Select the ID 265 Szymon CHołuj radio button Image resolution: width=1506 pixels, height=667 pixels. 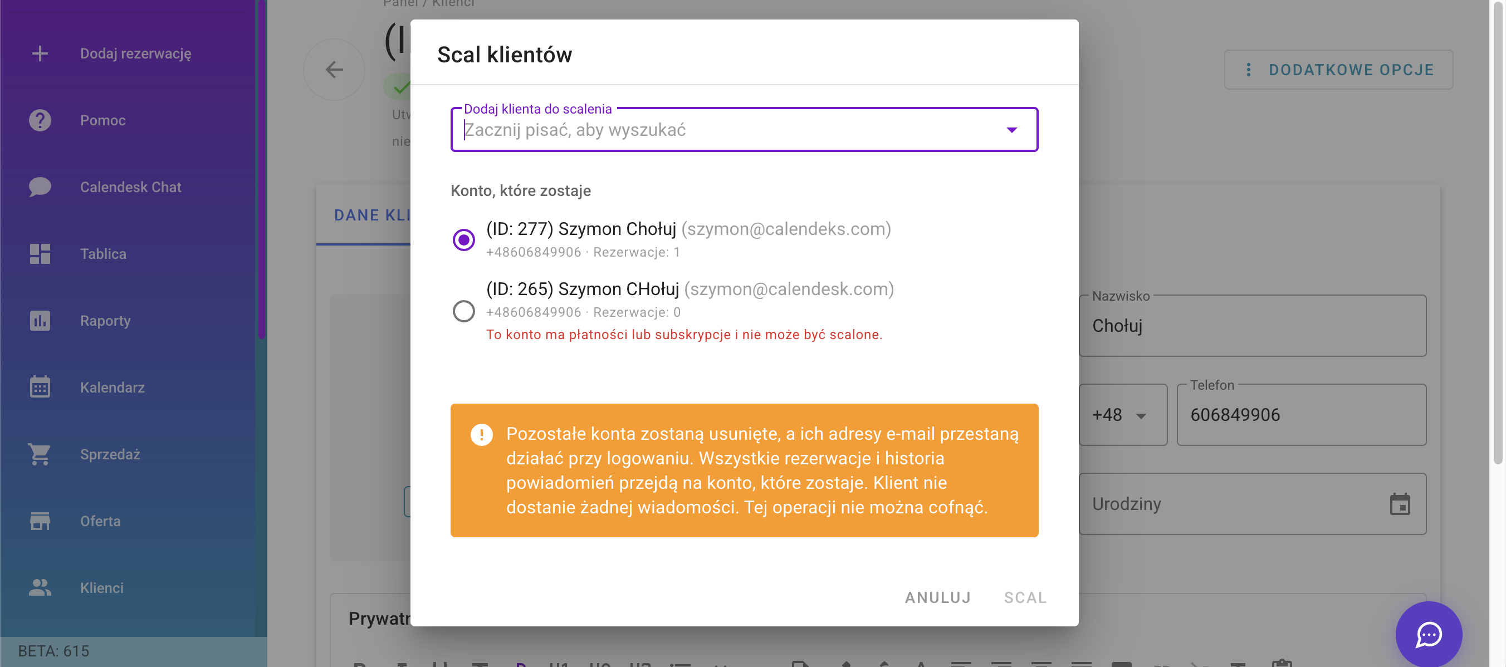[x=463, y=311]
